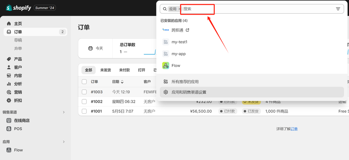Screen dimensions: 349x160
Task: Click the content icon beside 内容
Action: [x=9, y=75]
